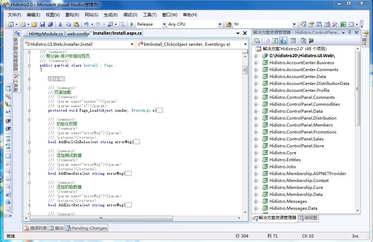This screenshot has height=242, width=373.
Task: Open the 调试(D) menu
Action: [x=130, y=15]
